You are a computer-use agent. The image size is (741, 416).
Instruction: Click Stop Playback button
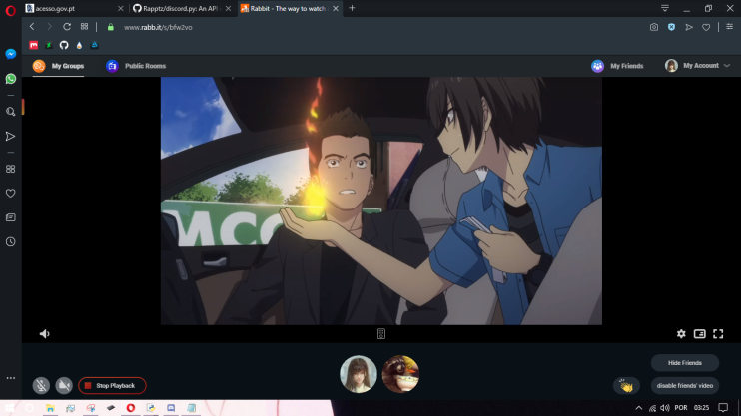(x=112, y=385)
